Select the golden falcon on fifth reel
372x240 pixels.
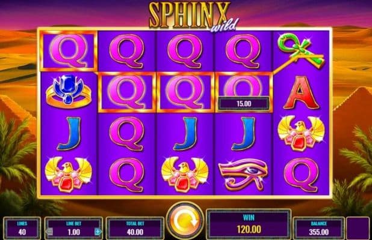pos(302,133)
